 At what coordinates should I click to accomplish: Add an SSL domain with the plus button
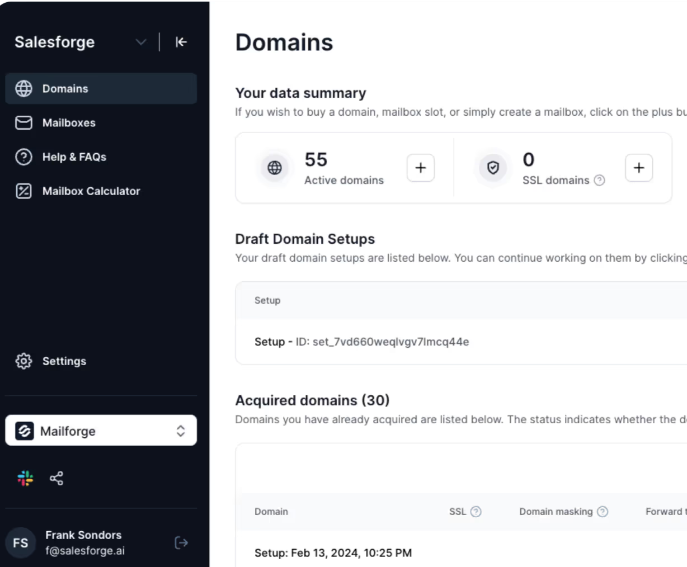[639, 168]
